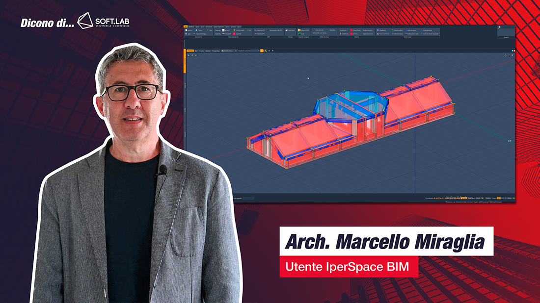The image size is (540, 303).
Task: Open the File menu tab
Action: (186, 26)
